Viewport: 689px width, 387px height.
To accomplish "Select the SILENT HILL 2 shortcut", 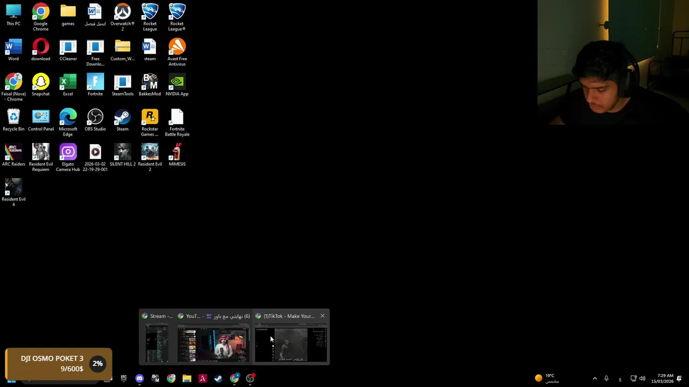I will (122, 155).
